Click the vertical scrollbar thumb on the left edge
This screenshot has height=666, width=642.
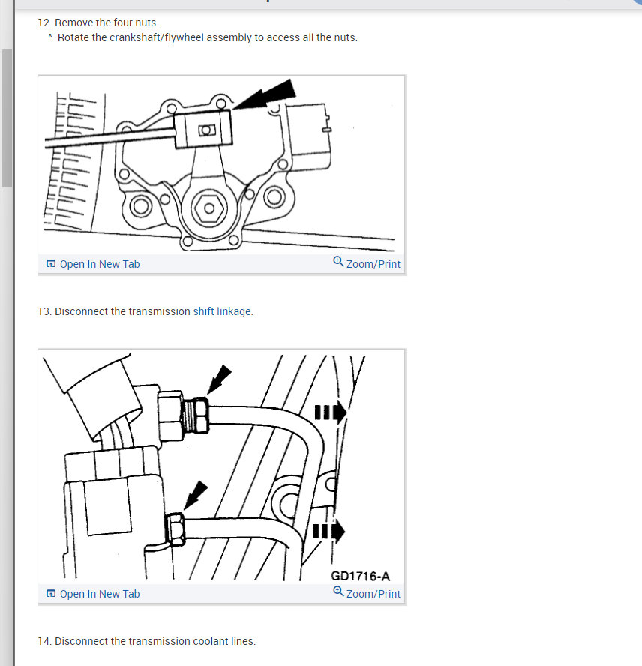tap(7, 118)
